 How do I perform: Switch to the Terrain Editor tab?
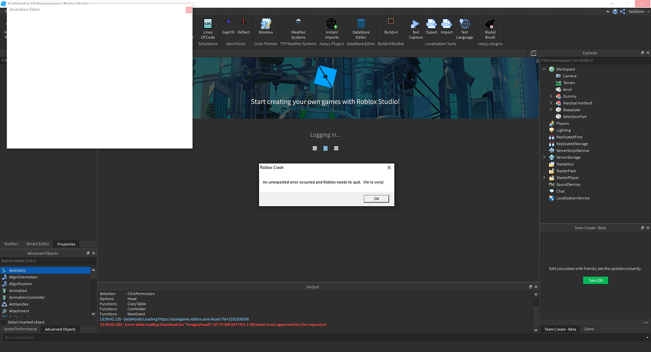tap(38, 244)
